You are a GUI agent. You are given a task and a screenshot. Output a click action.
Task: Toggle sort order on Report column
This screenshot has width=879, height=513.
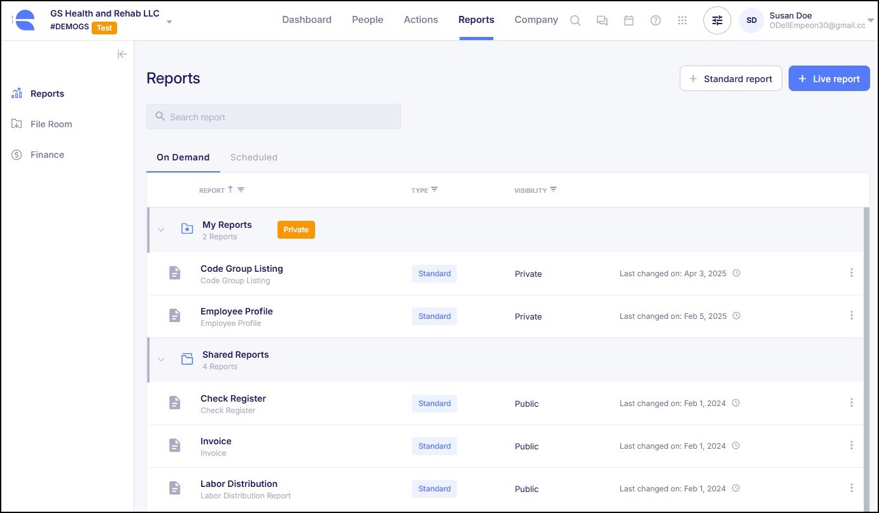(x=230, y=190)
